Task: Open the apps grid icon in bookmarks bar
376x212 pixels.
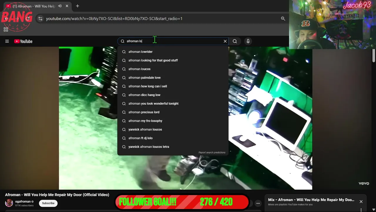Action: (x=6, y=29)
